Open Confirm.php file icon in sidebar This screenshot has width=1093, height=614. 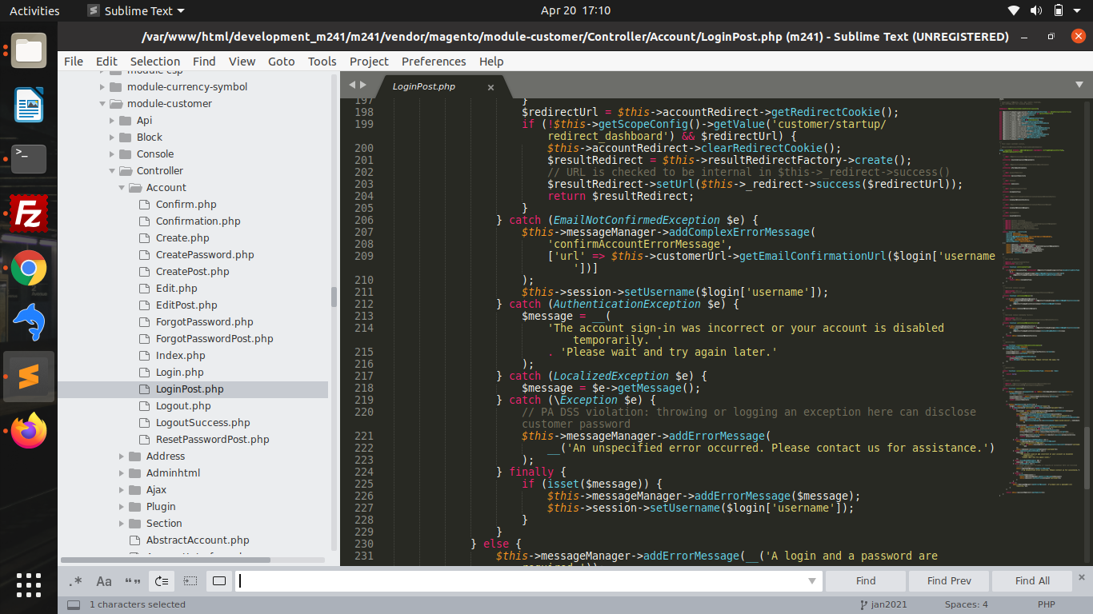(x=144, y=205)
